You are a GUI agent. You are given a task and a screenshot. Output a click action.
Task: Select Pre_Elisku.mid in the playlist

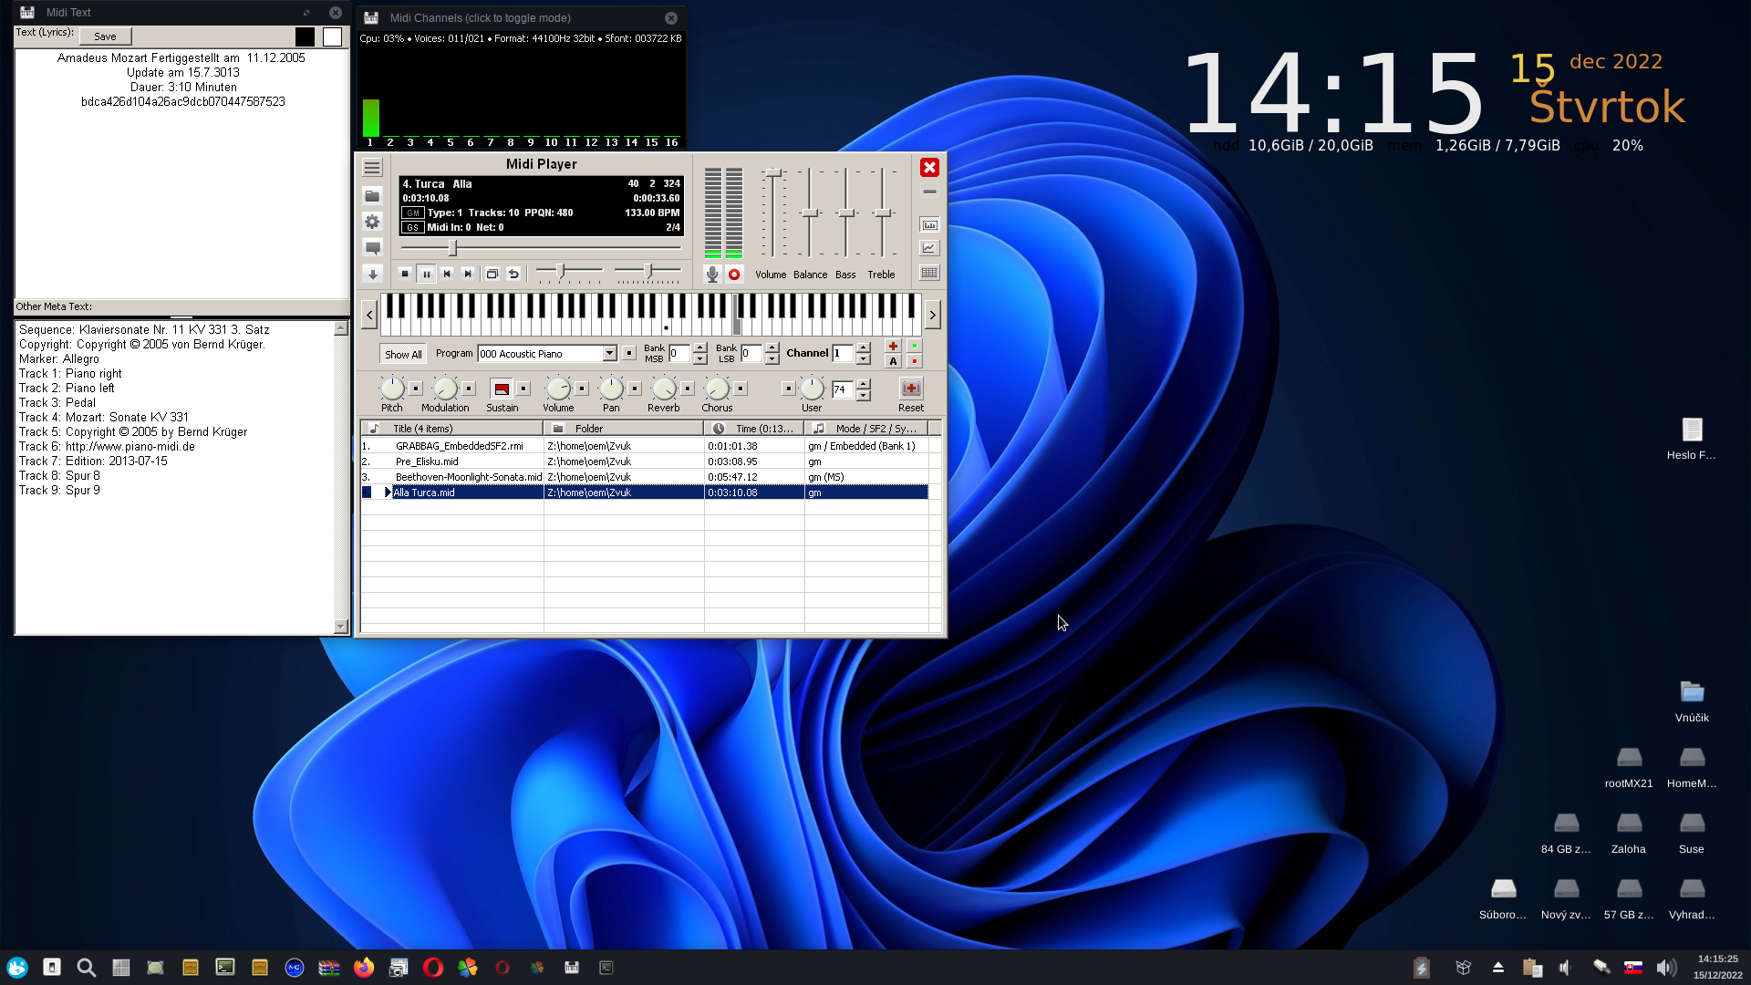(x=427, y=461)
